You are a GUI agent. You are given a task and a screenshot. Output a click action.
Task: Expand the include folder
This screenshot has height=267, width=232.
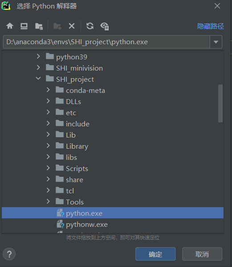[x=48, y=123]
